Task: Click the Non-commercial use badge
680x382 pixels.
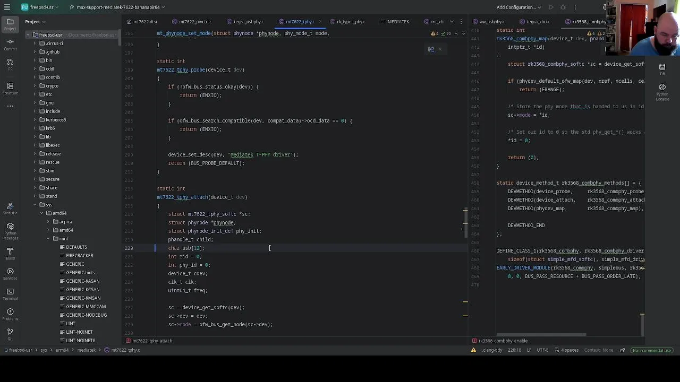Action: pos(652,350)
